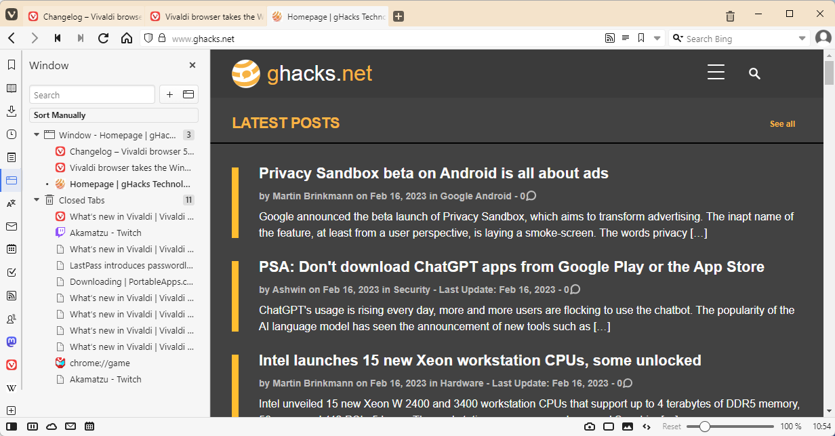Select the Homepage | gHacks Techno... tab
The width and height of the screenshot is (835, 436).
(328, 16)
